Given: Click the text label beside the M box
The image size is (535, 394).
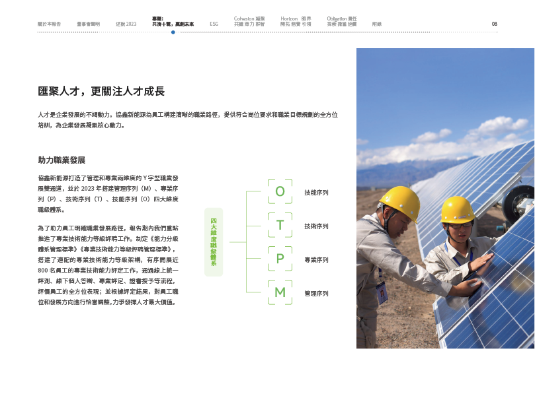Looking at the screenshot, I should (x=316, y=293).
